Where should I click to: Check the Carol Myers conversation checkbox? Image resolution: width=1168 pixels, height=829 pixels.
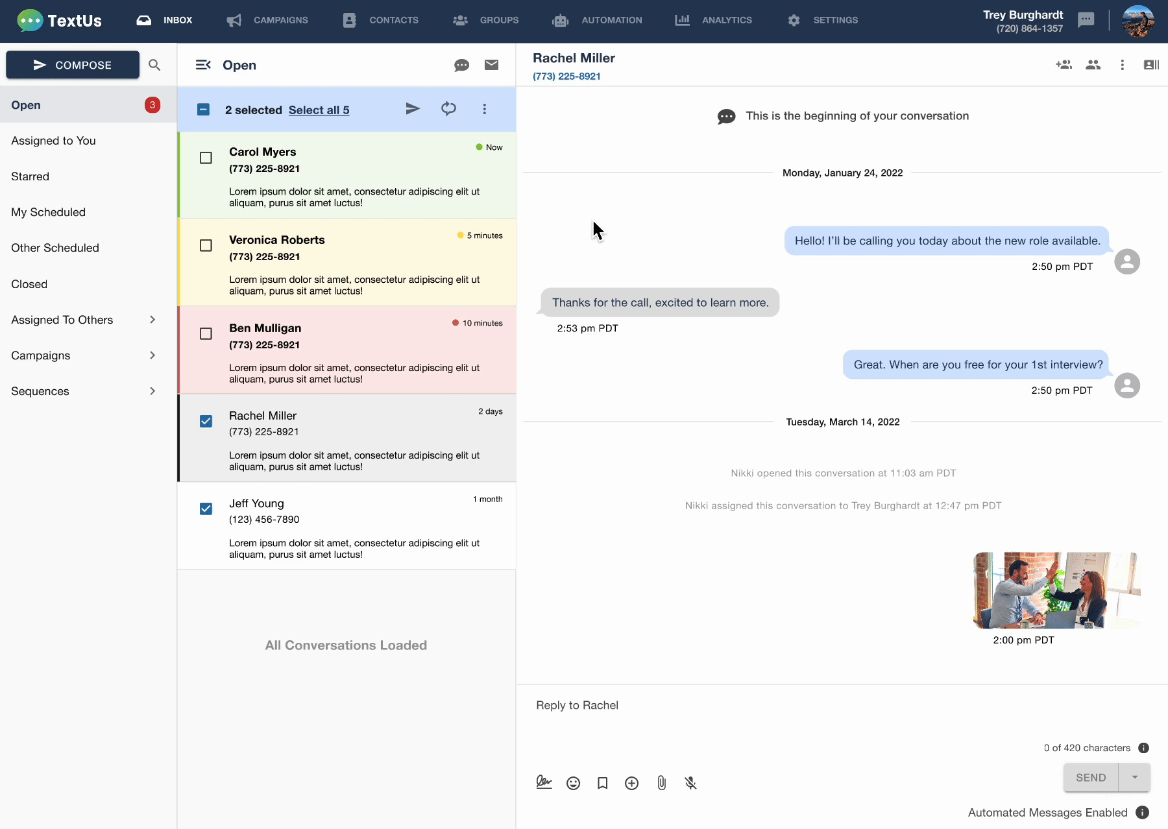[x=206, y=158]
